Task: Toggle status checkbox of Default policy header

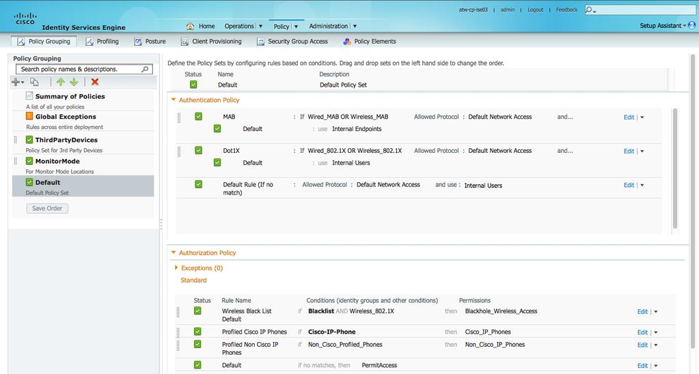Action: pos(193,84)
